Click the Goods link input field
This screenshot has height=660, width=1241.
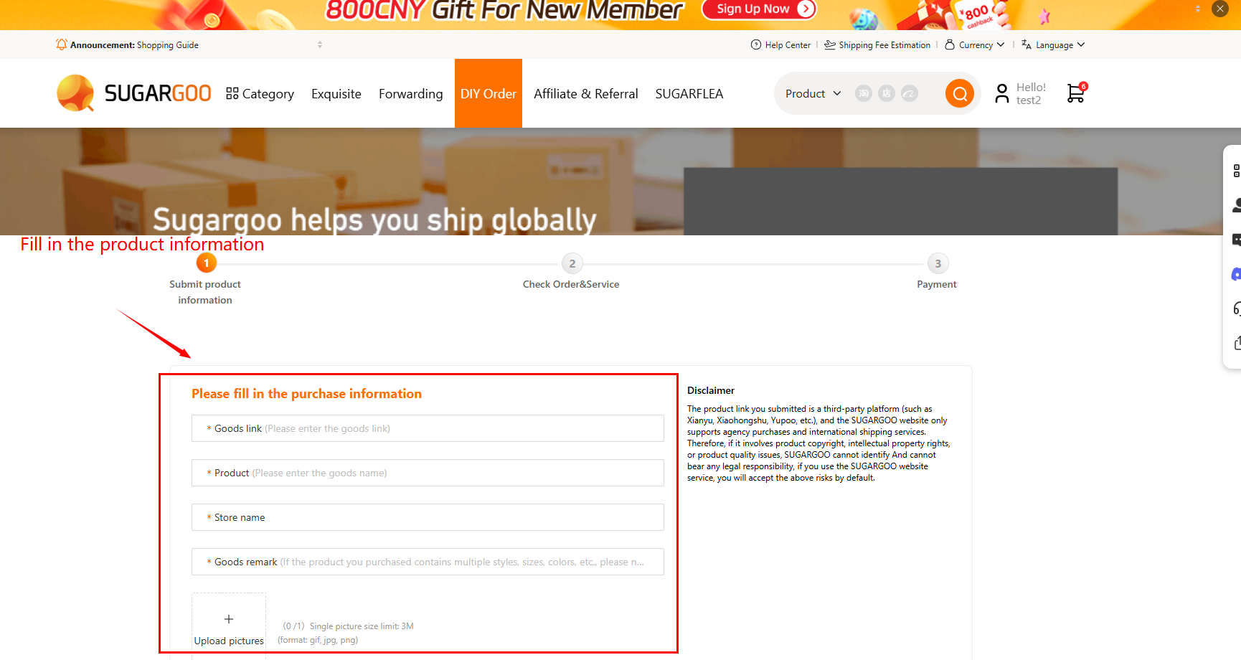pyautogui.click(x=427, y=428)
